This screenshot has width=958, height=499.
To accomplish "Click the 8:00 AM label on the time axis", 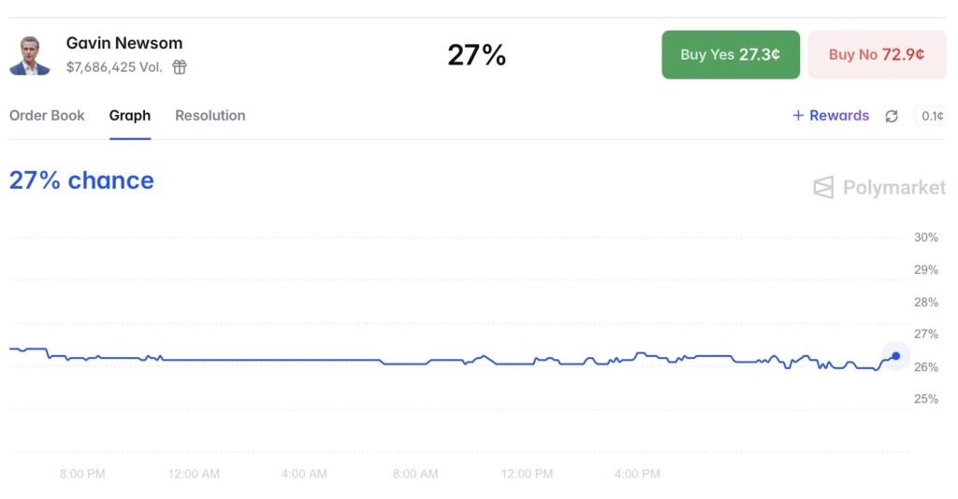I will 415,474.
